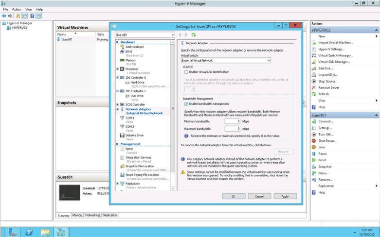The width and height of the screenshot is (380, 237).
Task: Expand the Replication settings node
Action: tap(117, 184)
